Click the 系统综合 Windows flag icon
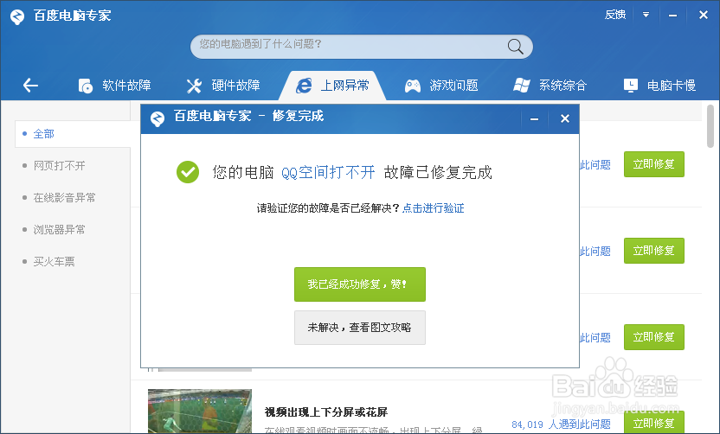 [522, 86]
